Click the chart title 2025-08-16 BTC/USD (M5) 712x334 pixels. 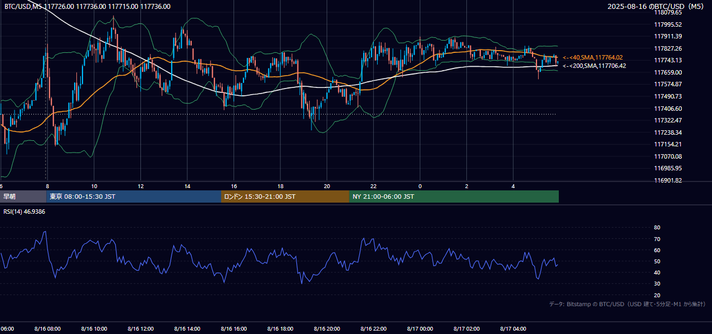pyautogui.click(x=656, y=6)
